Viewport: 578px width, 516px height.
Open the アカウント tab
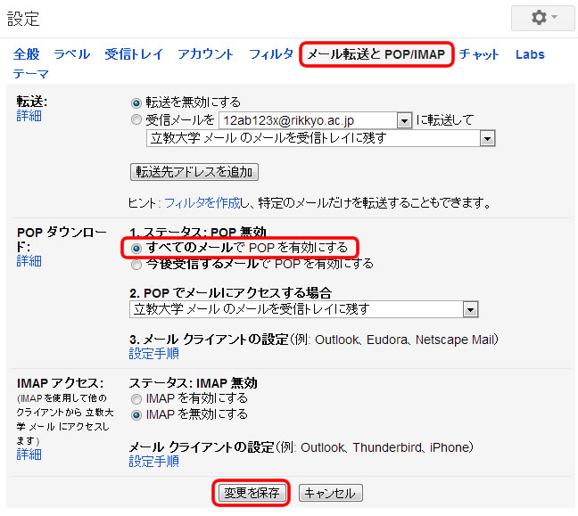tap(205, 54)
